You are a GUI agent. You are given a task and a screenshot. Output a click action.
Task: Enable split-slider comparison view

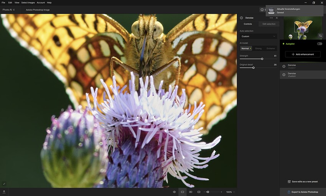pyautogui.click(x=199, y=192)
